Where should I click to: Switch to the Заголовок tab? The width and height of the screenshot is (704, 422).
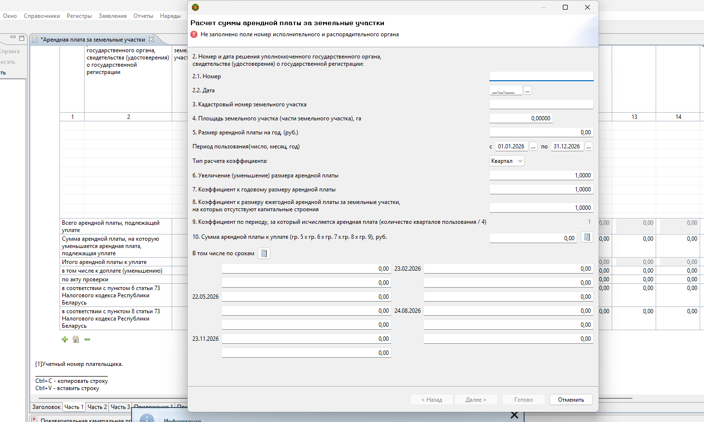tap(46, 407)
